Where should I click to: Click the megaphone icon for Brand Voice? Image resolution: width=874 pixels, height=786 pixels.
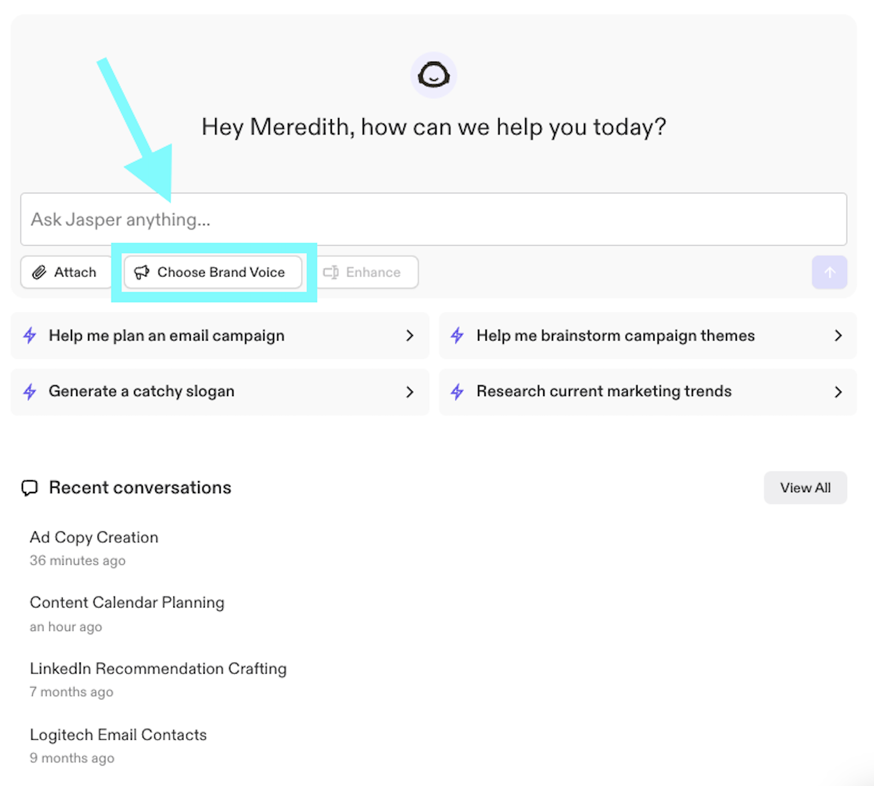point(142,272)
